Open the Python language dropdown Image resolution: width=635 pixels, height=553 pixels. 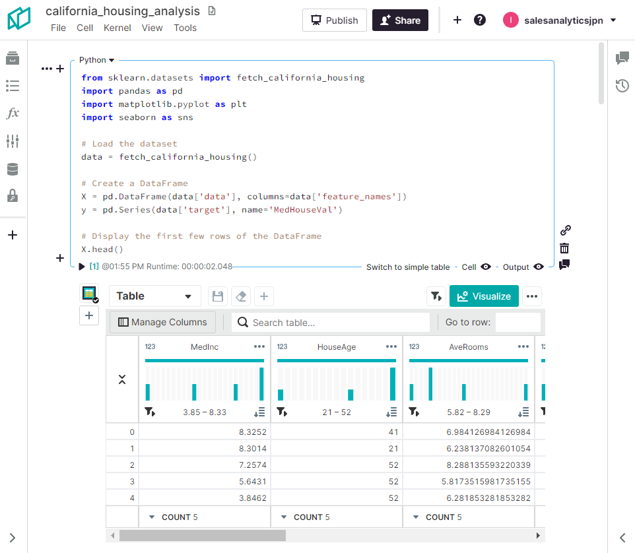click(96, 60)
